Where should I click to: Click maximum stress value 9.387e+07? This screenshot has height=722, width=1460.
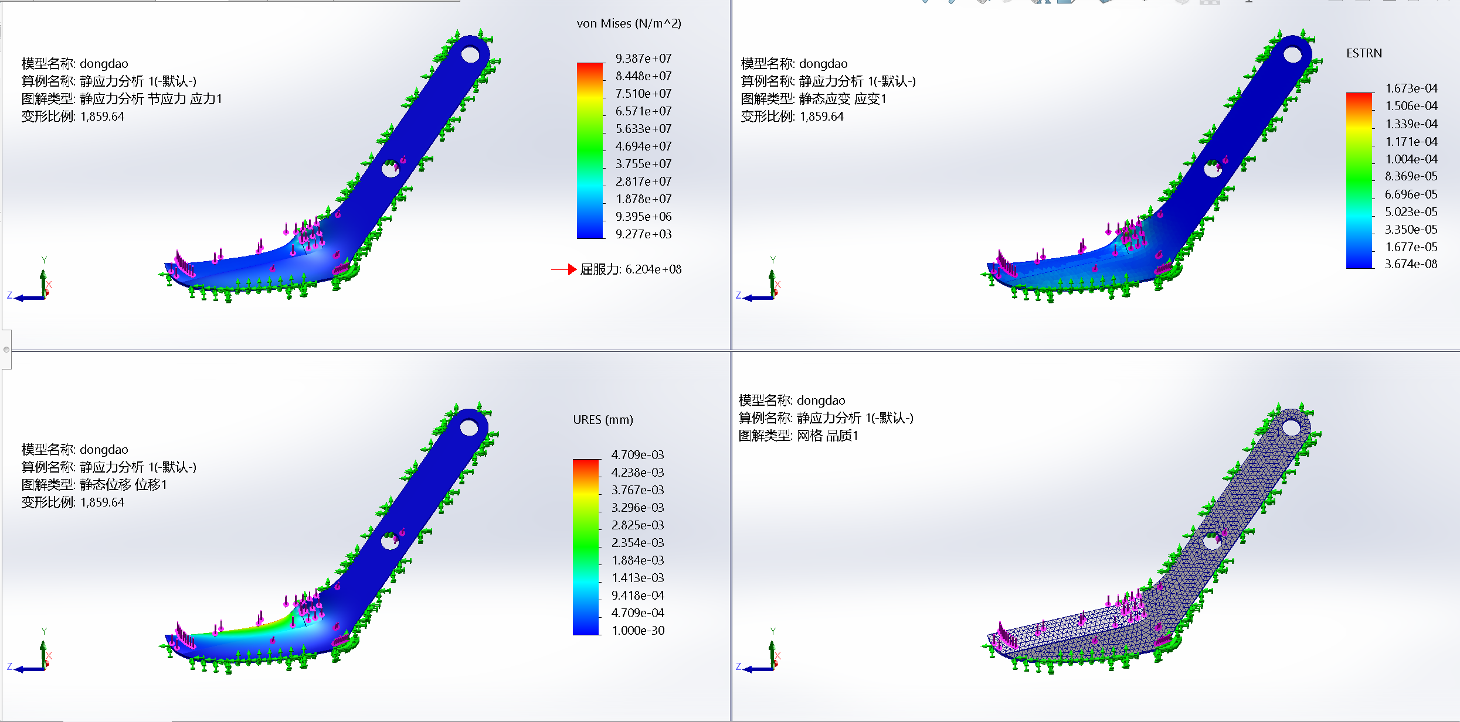[643, 59]
